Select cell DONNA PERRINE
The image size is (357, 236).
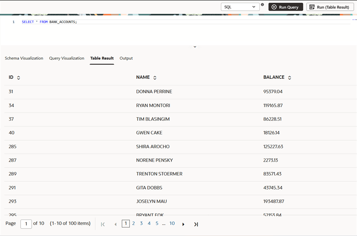[154, 92]
